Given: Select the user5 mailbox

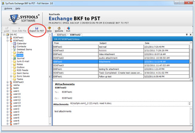Looking at the screenshot, I should (16, 118).
